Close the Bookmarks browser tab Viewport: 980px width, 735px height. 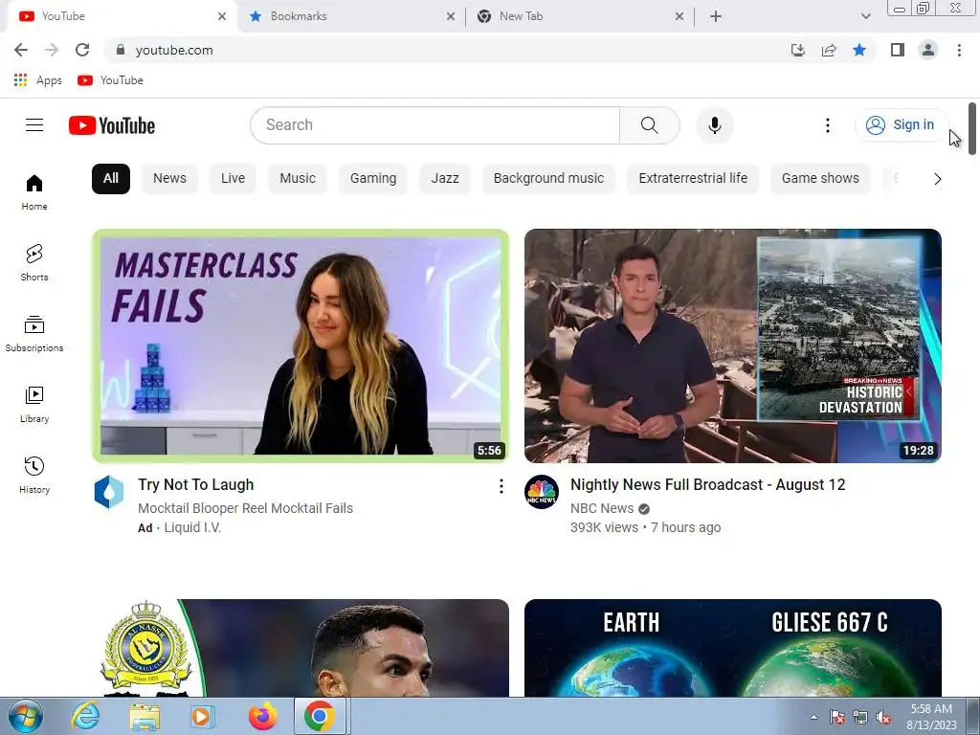[x=451, y=17]
